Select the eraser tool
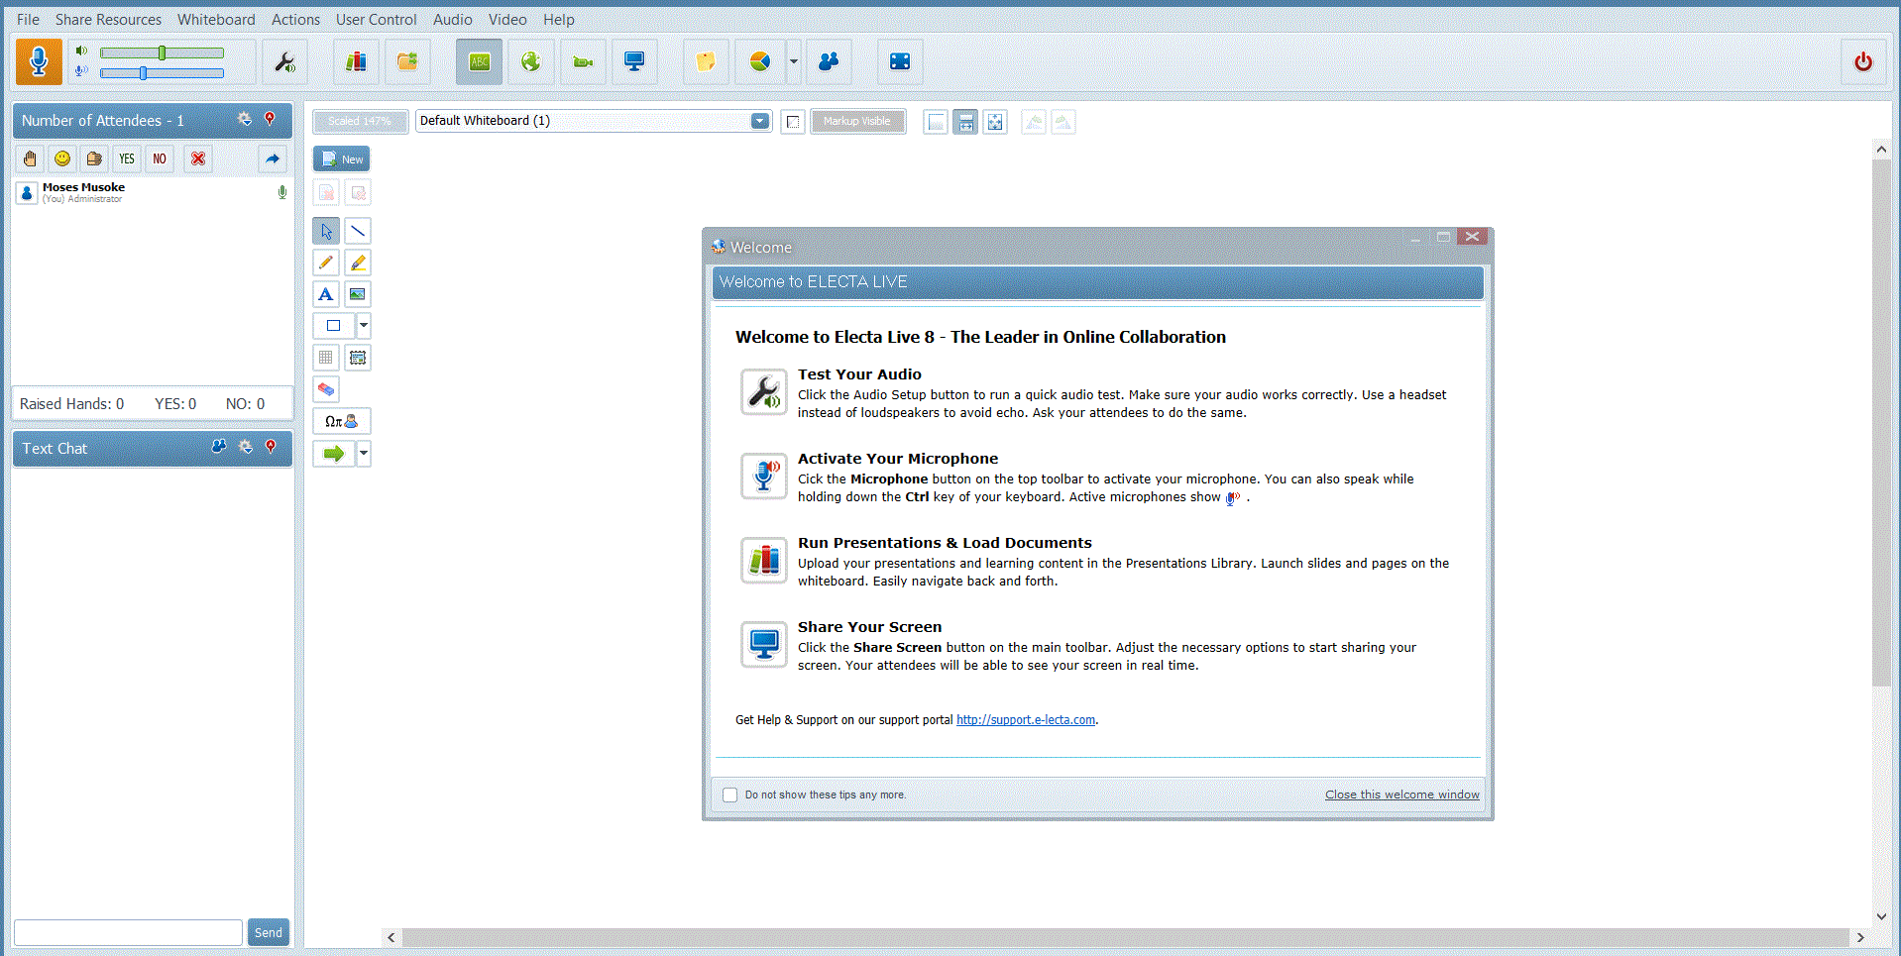The image size is (1901, 956). (x=326, y=389)
